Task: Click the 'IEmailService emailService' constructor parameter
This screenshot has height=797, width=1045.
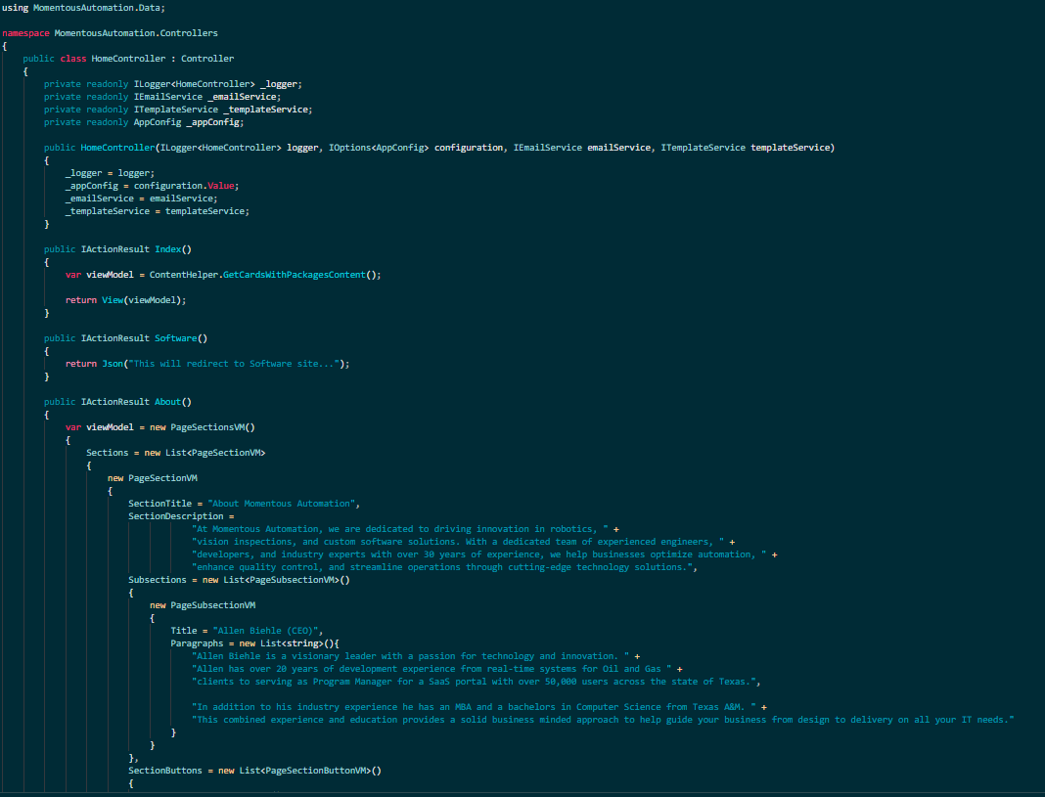Action: point(582,147)
